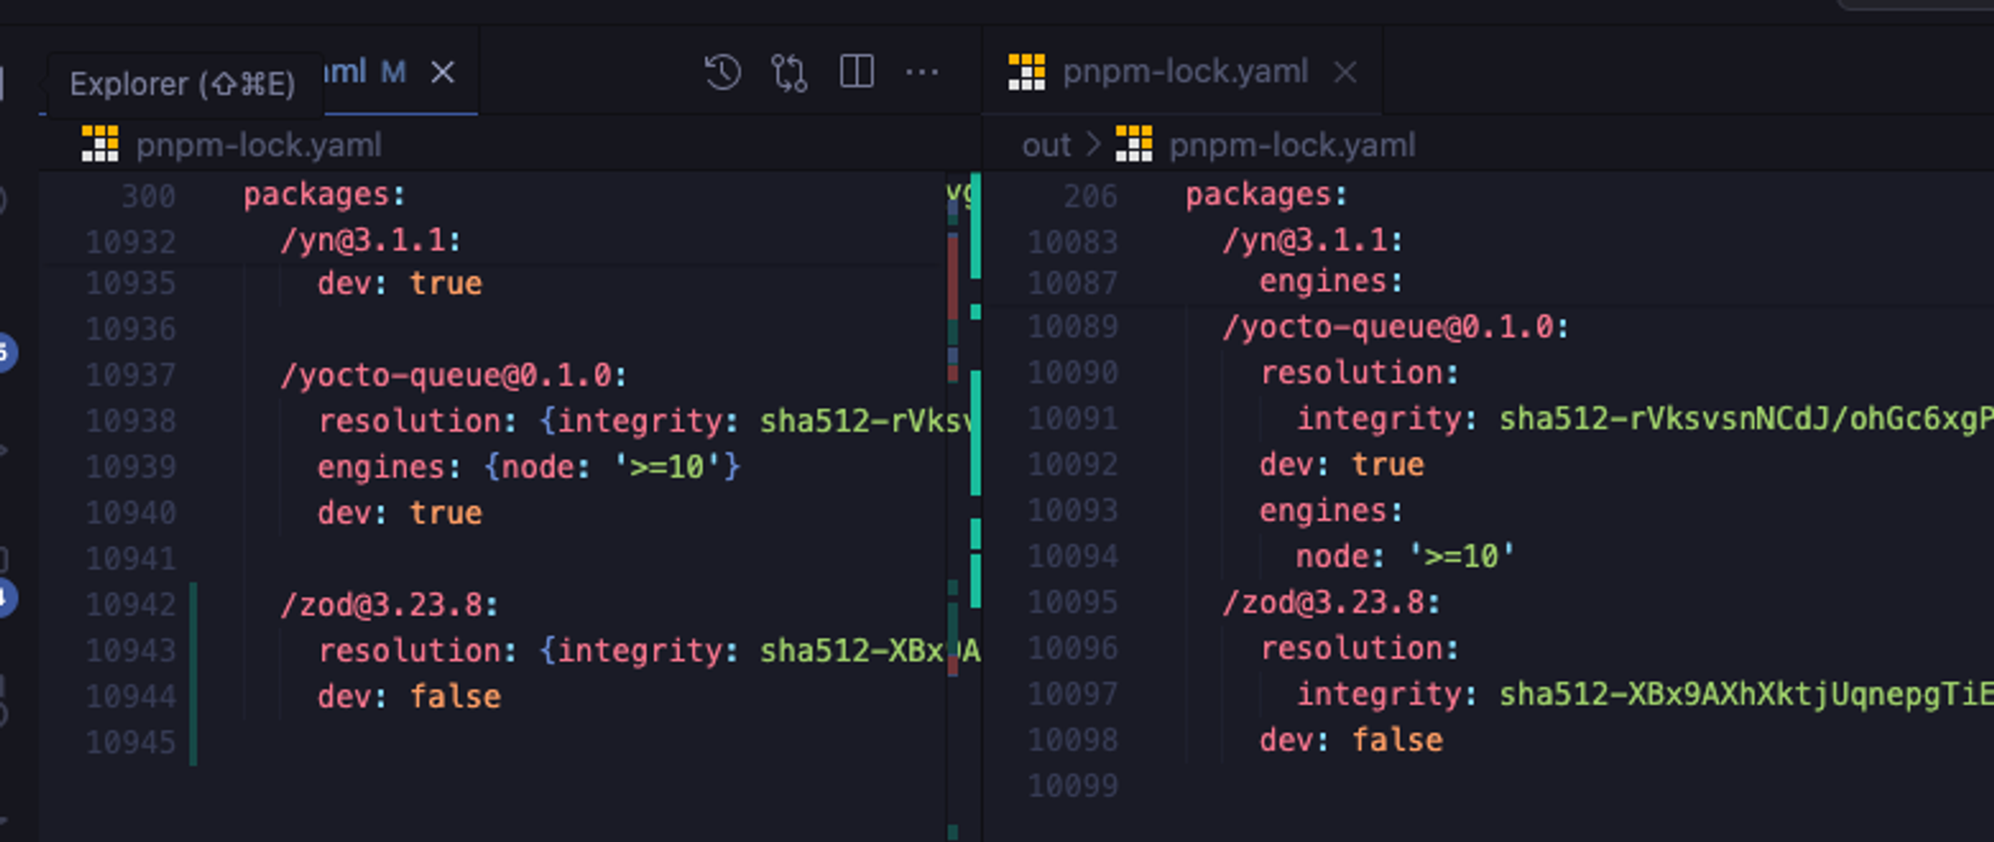1994x842 pixels.
Task: Jump to sticky 'packages:' header in left editor
Action: (324, 194)
